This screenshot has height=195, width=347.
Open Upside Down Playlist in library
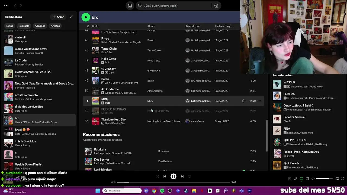pyautogui.click(x=39, y=166)
